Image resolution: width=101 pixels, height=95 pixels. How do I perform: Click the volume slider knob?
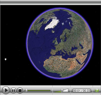coord(62,90)
